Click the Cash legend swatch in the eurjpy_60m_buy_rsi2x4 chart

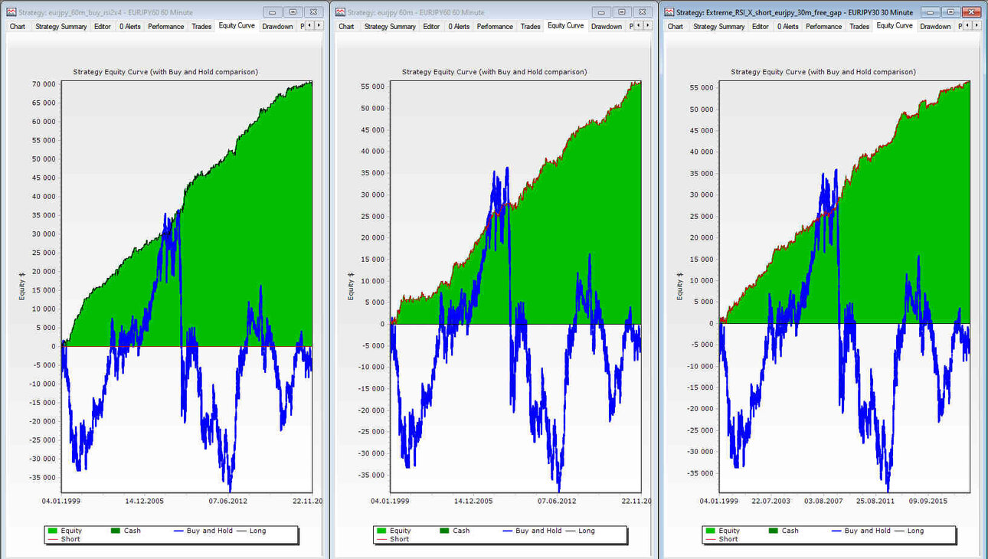[x=116, y=531]
